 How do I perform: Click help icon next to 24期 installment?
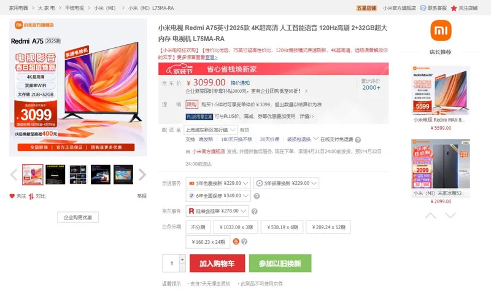point(244,241)
